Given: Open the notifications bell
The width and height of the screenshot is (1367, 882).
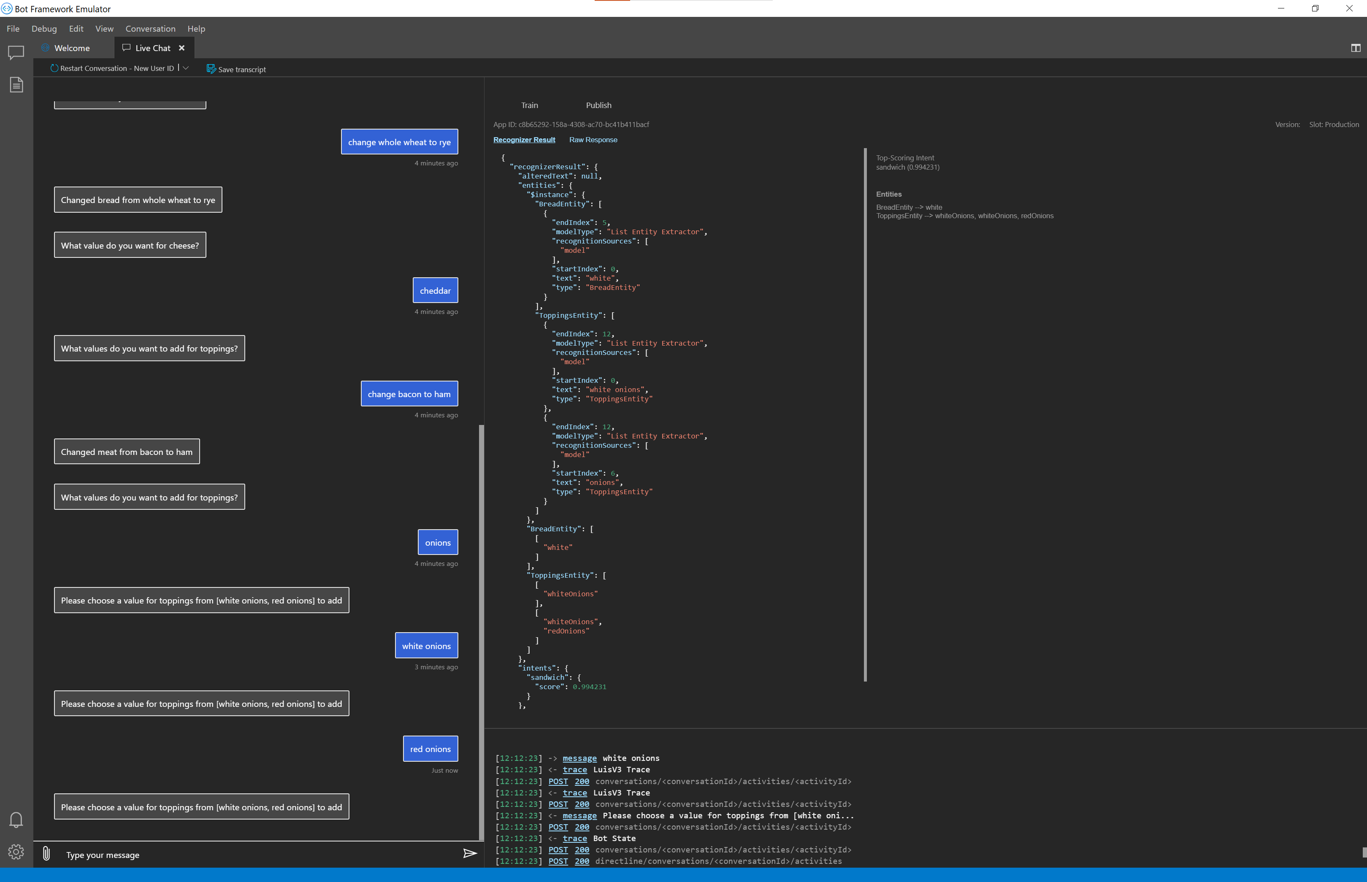Looking at the screenshot, I should pos(16,819).
